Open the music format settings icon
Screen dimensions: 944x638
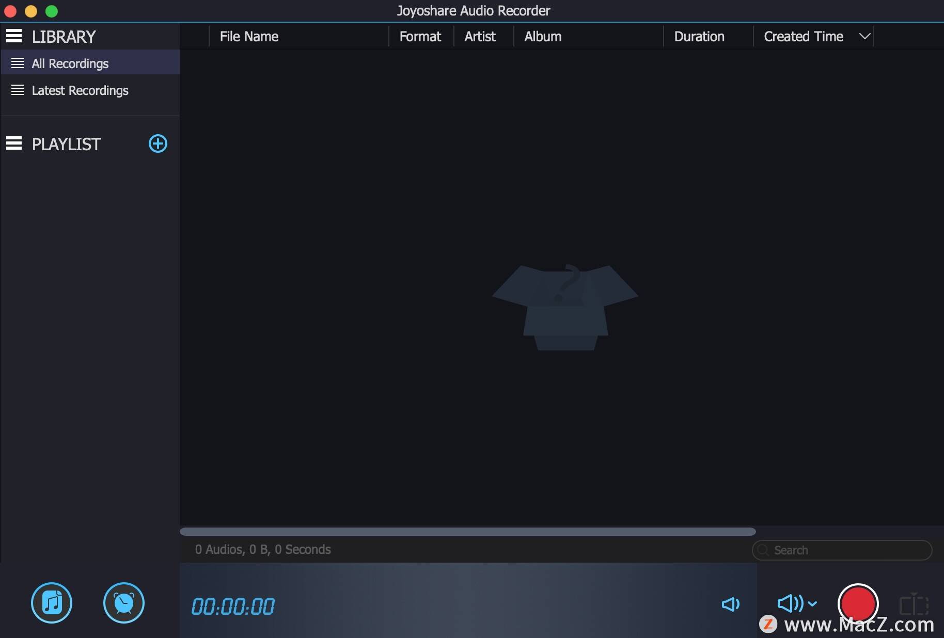[x=52, y=603]
